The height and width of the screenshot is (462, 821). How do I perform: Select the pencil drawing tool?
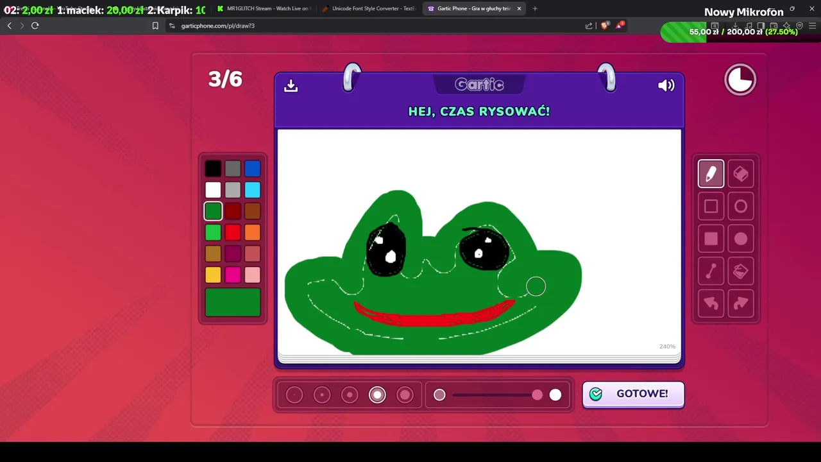(x=711, y=174)
